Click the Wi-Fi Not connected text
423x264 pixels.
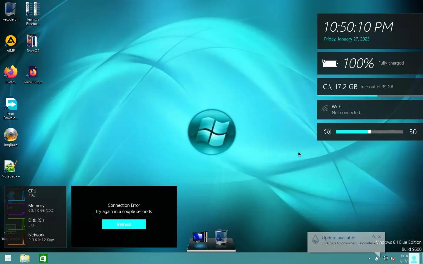click(346, 110)
